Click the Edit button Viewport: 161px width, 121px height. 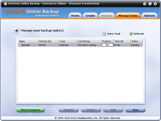(113, 110)
